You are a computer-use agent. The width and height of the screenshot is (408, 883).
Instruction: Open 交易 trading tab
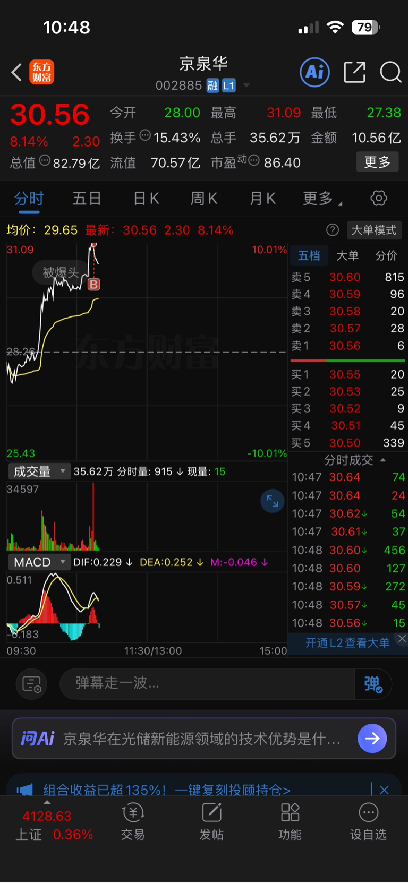point(133,822)
